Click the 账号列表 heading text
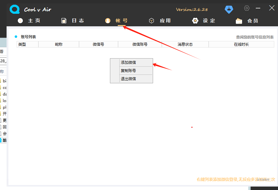278x190 pixels. point(28,37)
